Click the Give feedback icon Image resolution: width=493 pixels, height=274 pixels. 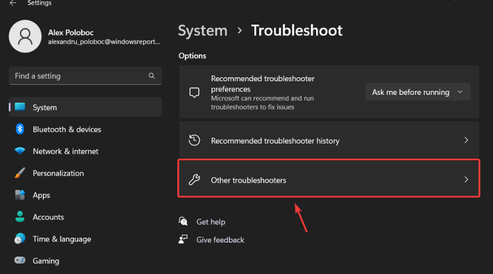[x=184, y=239]
